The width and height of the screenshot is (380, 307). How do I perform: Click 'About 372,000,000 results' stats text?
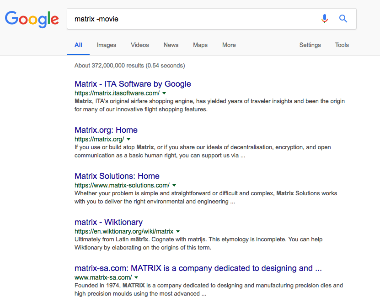pyautogui.click(x=130, y=66)
